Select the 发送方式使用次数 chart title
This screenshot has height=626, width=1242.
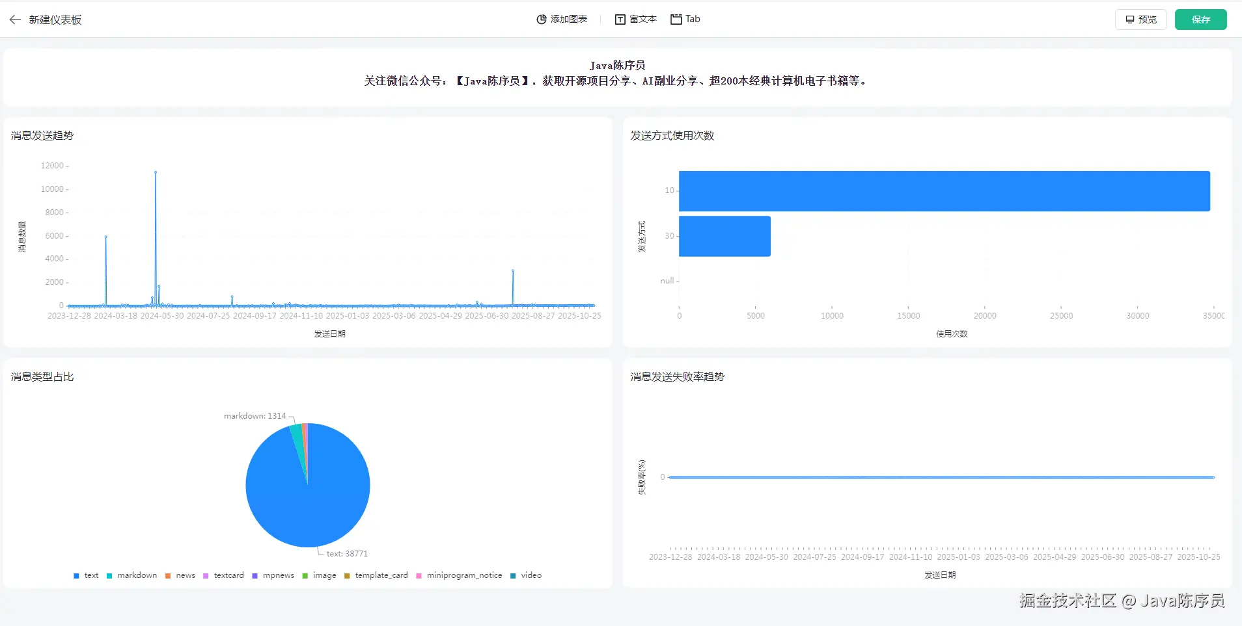point(672,135)
